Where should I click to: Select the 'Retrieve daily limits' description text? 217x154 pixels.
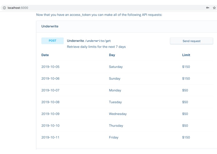96,47
